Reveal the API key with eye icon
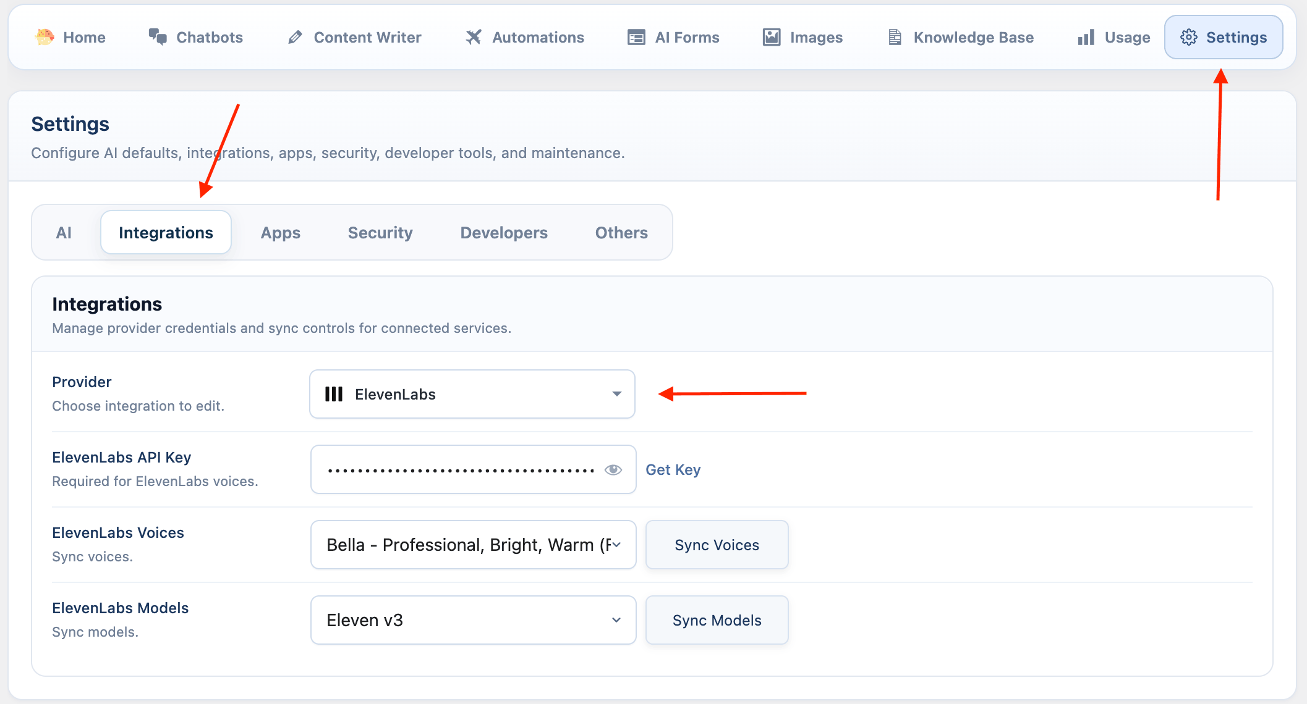Image resolution: width=1307 pixels, height=704 pixels. (613, 470)
